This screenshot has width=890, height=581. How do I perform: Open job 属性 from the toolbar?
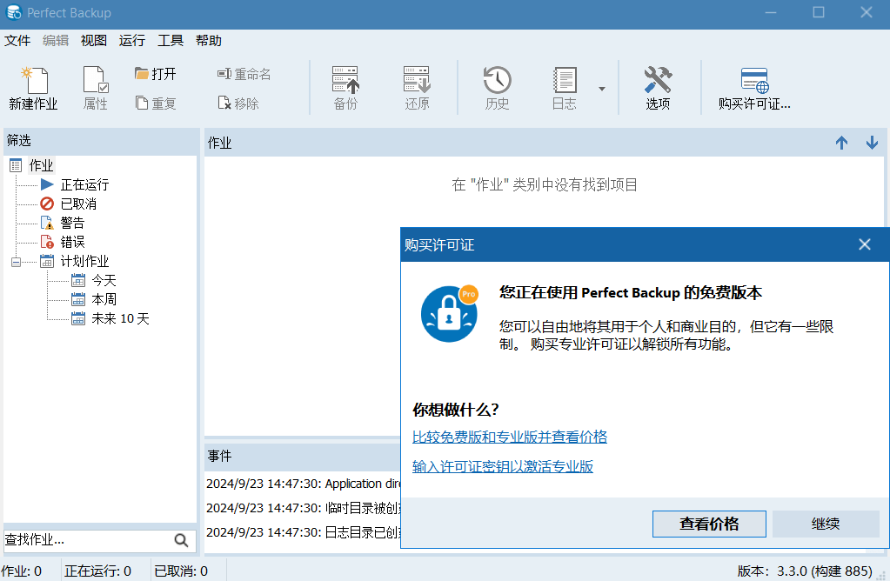pyautogui.click(x=96, y=88)
